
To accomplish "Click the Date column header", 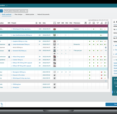I will tap(44, 23).
